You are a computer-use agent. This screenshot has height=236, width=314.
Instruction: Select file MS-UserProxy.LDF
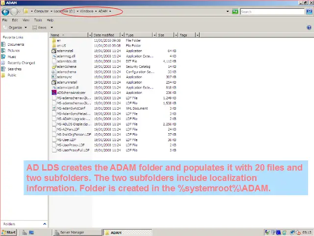click(71, 145)
